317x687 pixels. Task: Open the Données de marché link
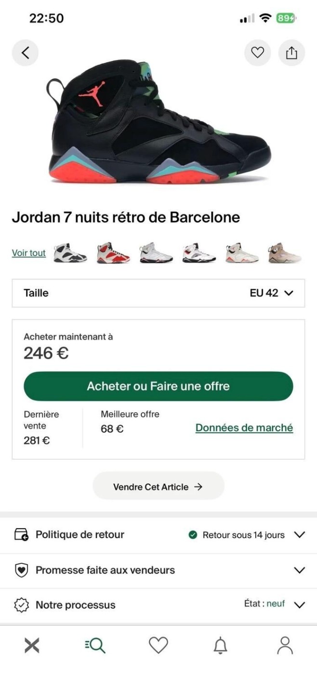[244, 428]
